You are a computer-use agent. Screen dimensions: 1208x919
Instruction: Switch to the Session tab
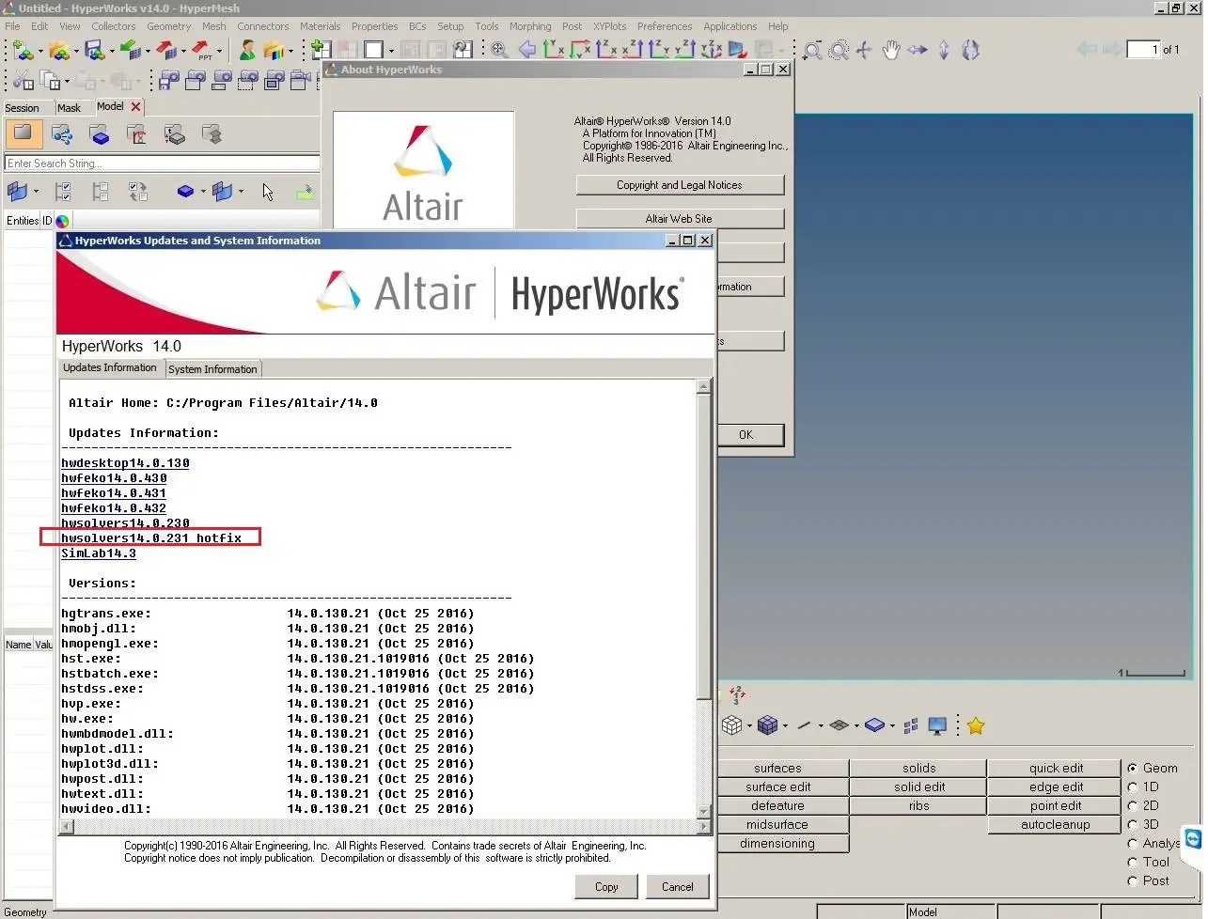pos(22,108)
